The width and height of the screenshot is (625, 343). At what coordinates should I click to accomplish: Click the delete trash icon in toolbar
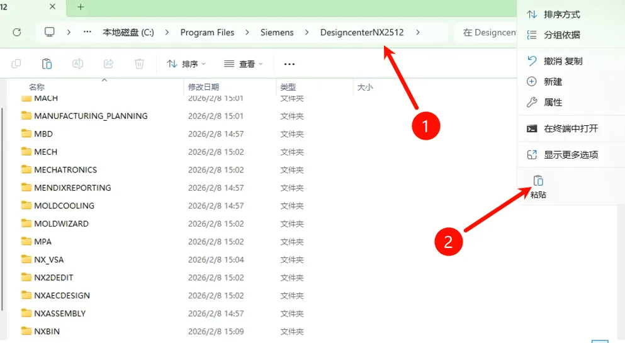click(x=139, y=64)
